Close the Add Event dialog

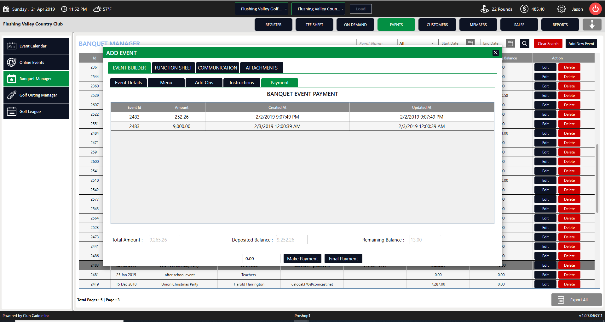click(495, 53)
